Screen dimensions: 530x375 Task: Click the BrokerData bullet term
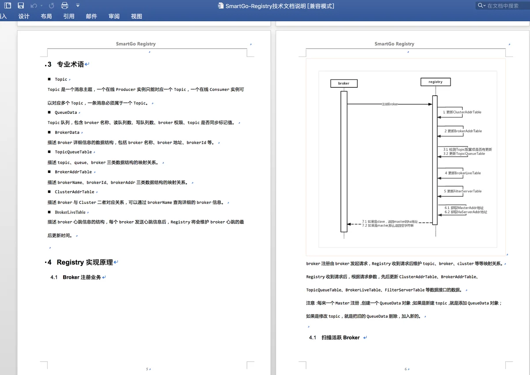click(x=67, y=132)
